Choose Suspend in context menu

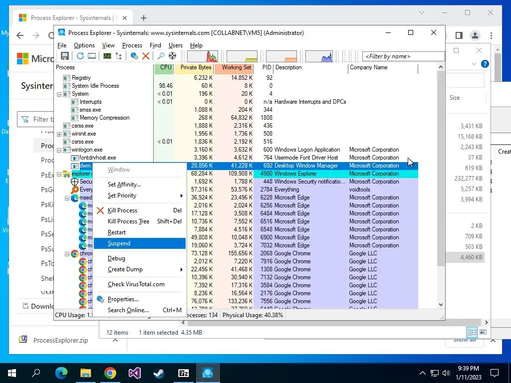click(140, 243)
